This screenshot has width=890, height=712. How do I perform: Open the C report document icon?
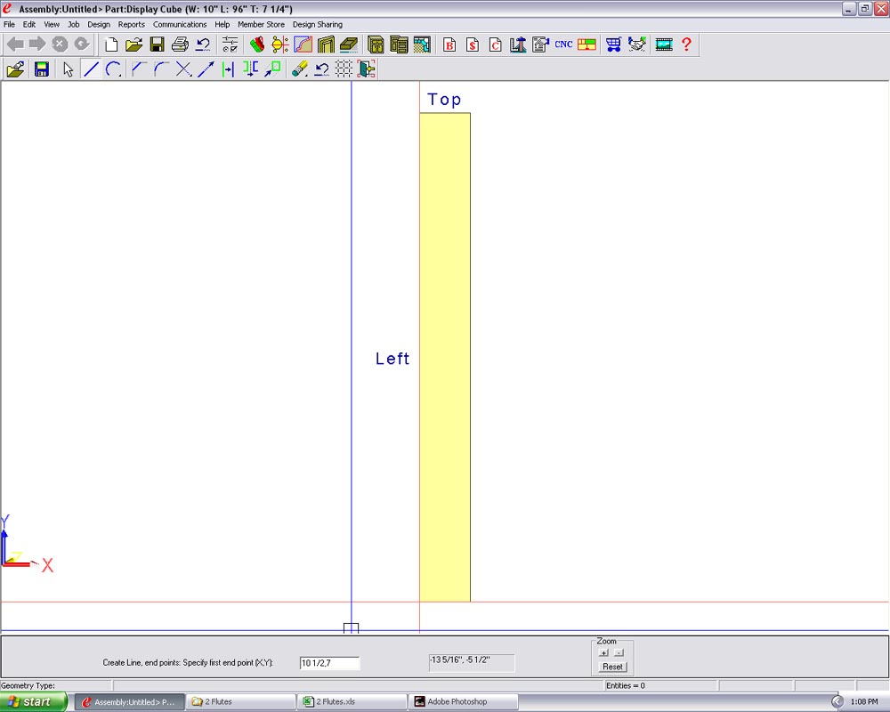coord(495,44)
